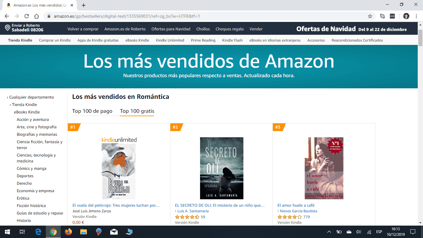
Task: Open a new browser tab
Action: click(x=84, y=5)
